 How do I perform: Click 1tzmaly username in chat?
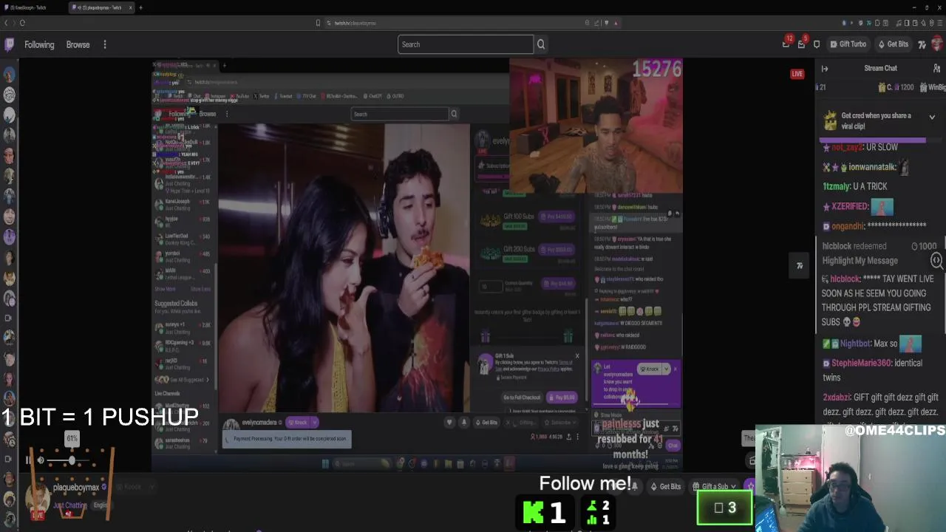(837, 186)
